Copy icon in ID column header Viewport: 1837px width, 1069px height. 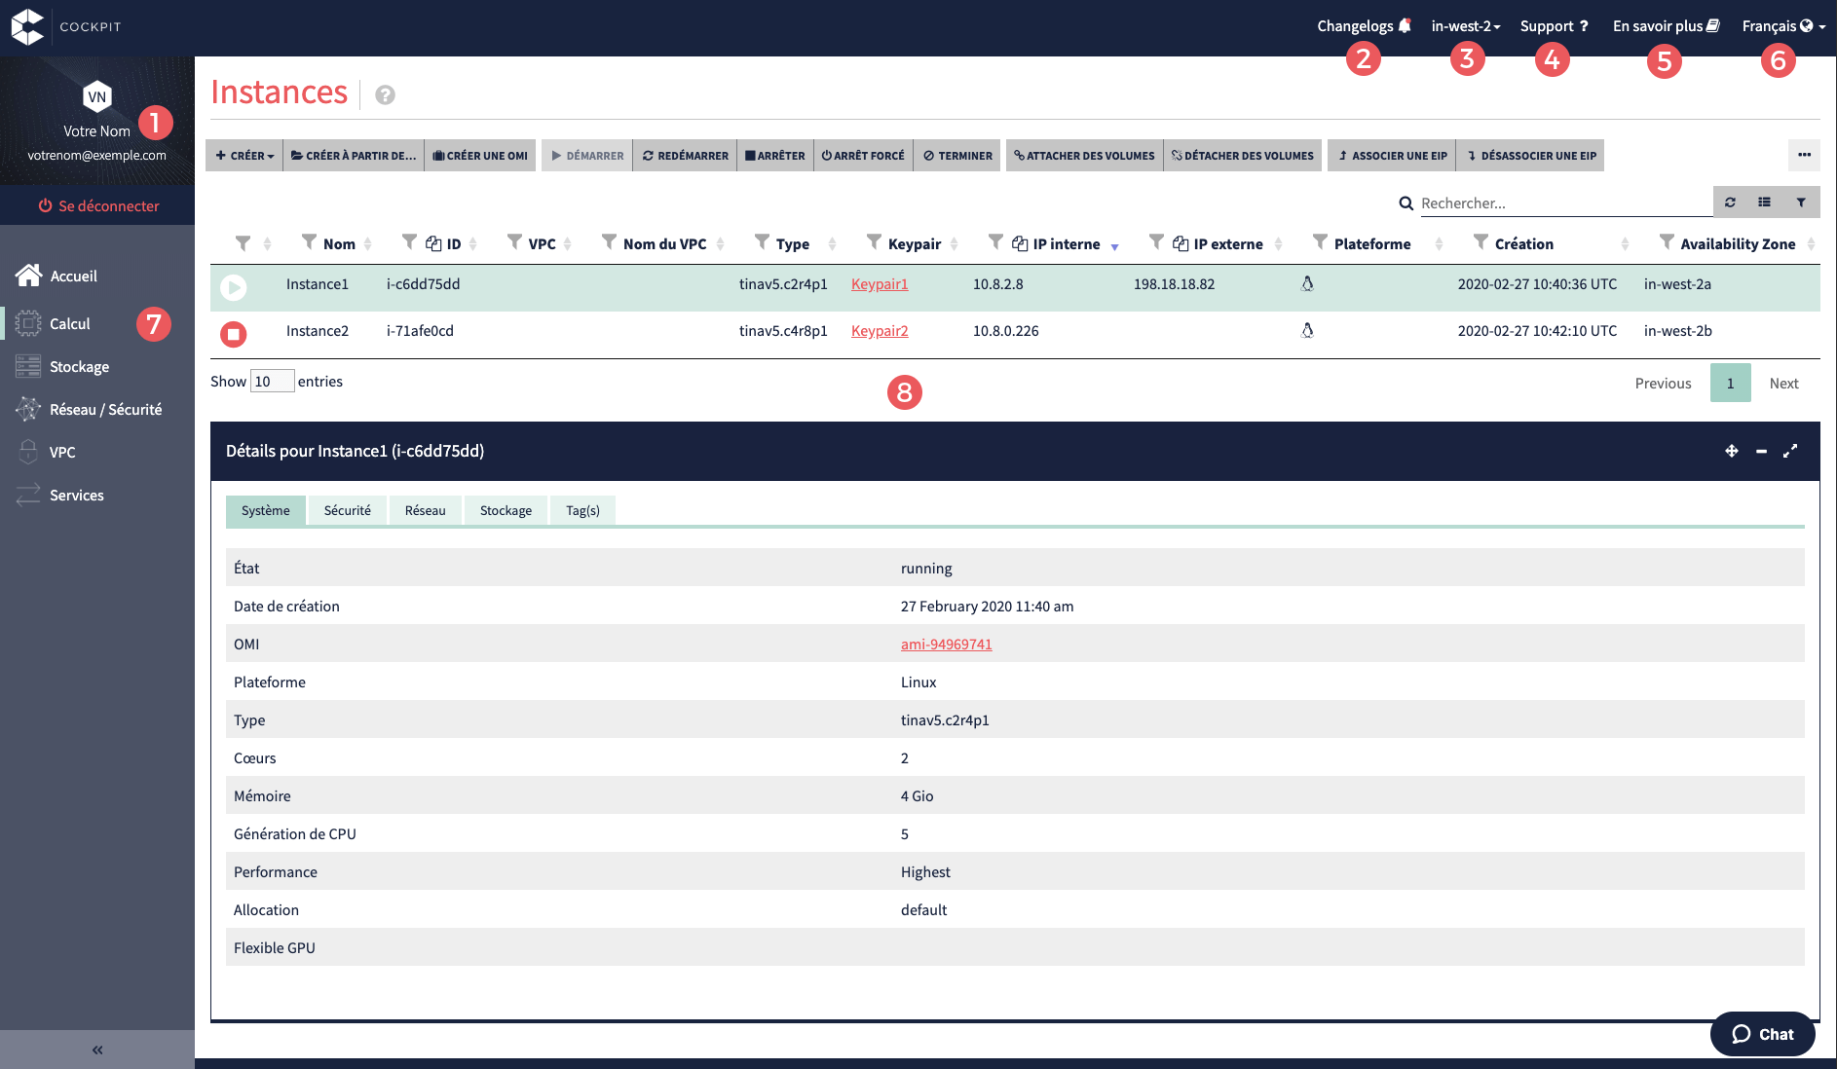pyautogui.click(x=433, y=243)
